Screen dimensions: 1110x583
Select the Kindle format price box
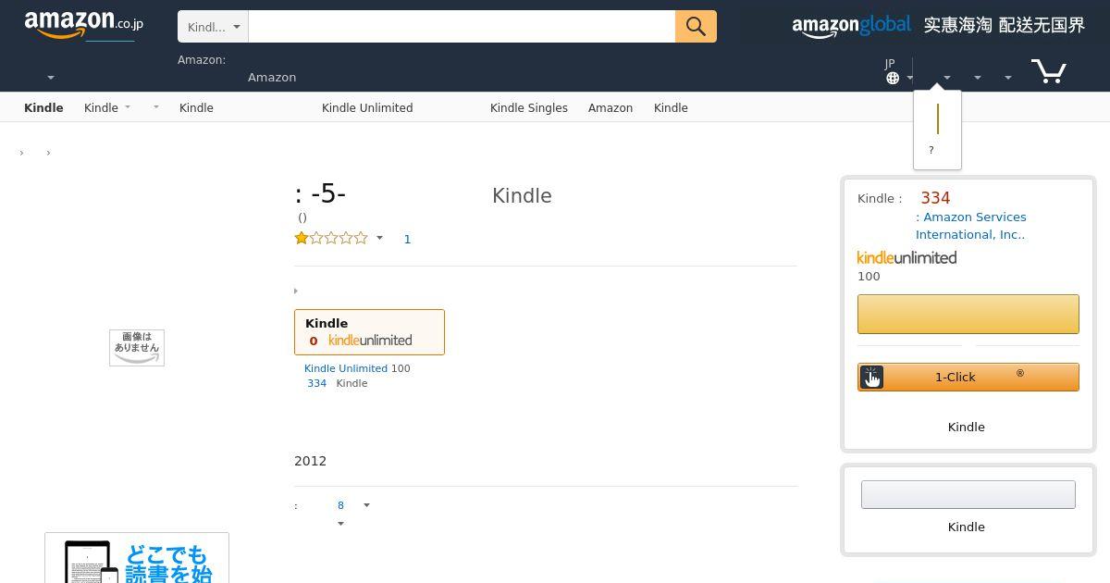(369, 332)
